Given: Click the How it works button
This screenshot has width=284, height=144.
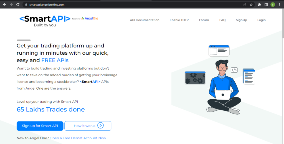Looking at the screenshot, I should 88,126.
